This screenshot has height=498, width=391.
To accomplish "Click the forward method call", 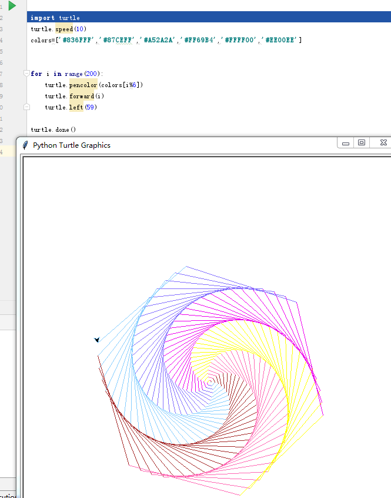I will pos(81,96).
